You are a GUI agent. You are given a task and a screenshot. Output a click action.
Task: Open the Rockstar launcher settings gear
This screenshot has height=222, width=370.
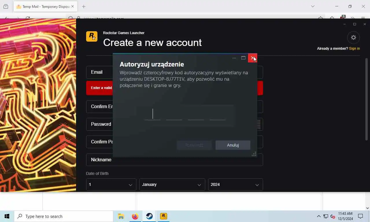point(353,38)
